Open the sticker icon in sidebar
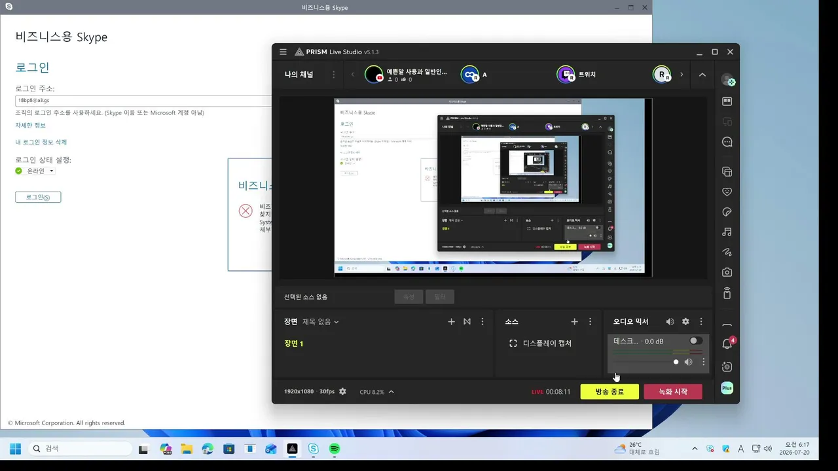838x471 pixels. 727,213
